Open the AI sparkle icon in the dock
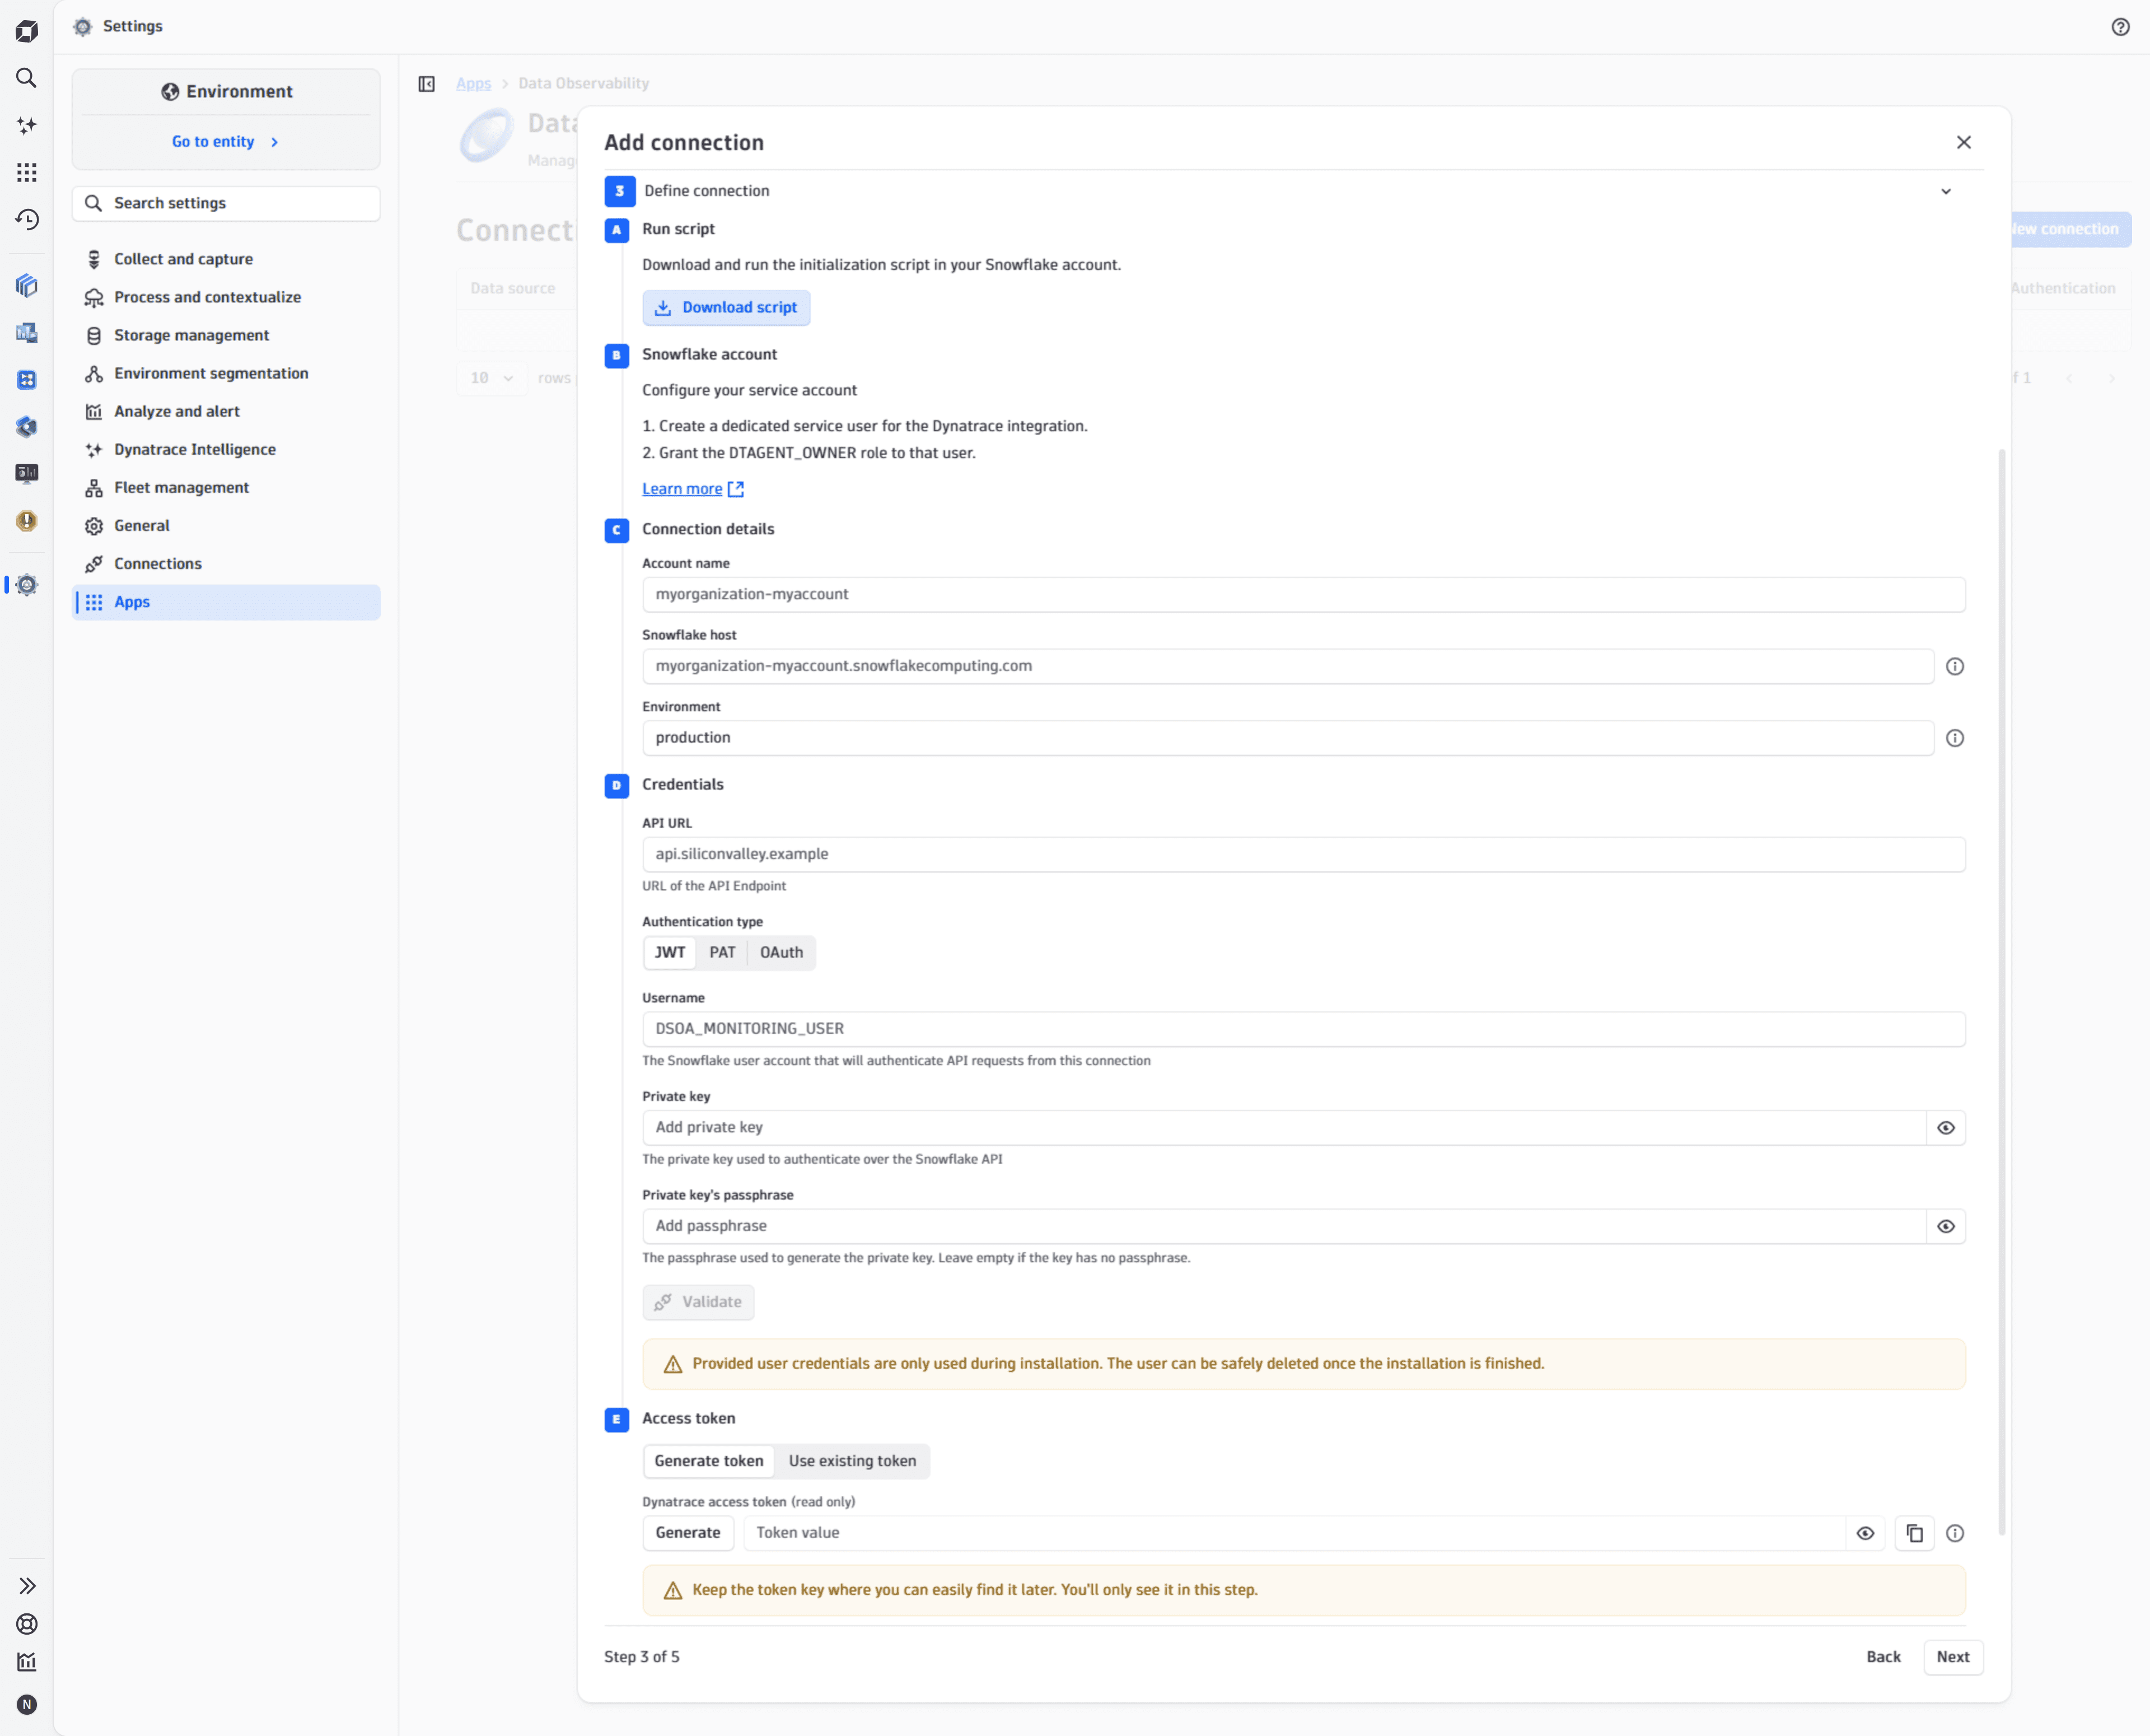Viewport: 2150px width, 1736px height. tap(27, 125)
